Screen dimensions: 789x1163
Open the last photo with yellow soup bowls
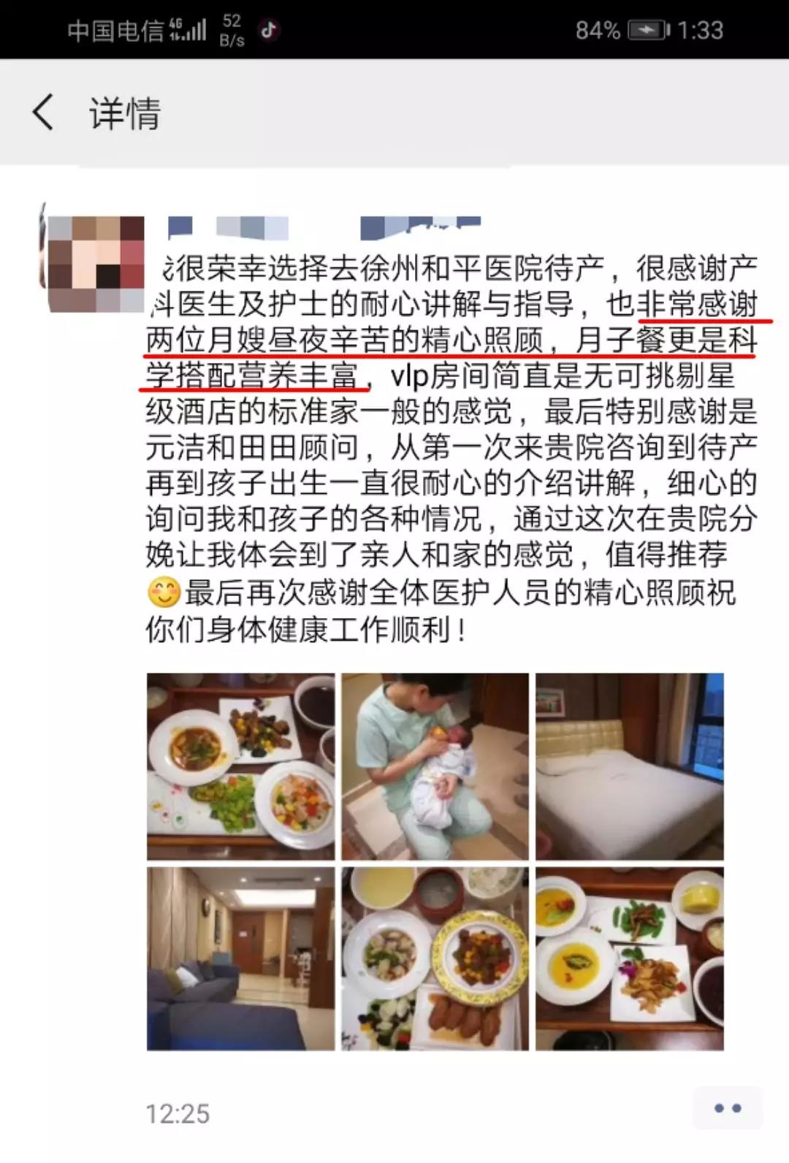click(x=630, y=958)
